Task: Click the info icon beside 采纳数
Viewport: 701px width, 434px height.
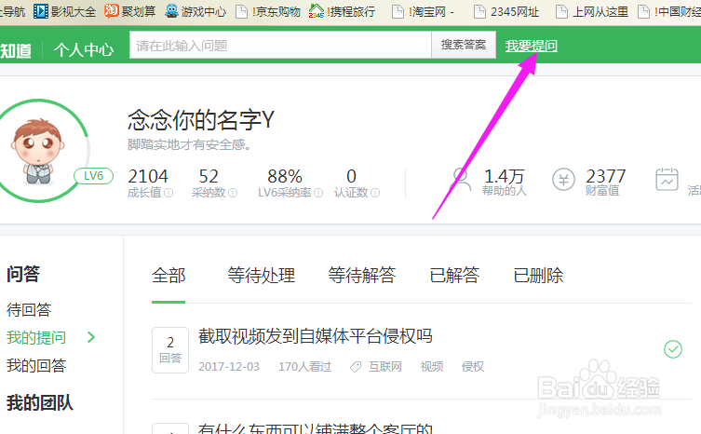Action: pos(233,193)
